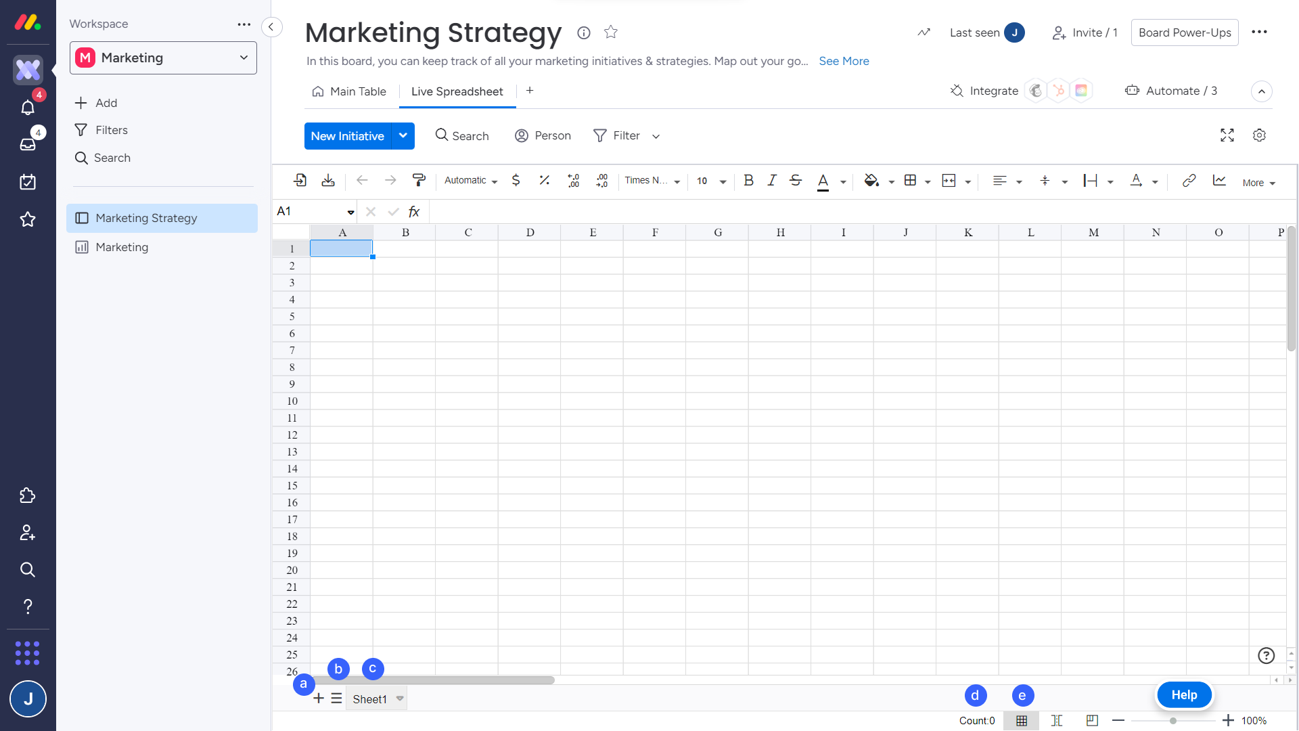
Task: Click the See More link
Action: pos(844,61)
